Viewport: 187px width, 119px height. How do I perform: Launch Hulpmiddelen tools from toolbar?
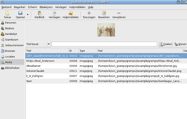pos(70,15)
